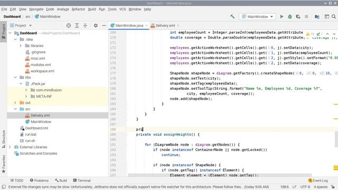Viewport: 338px width, 190px height.
Task: Open the Navigate menu
Action: click(36, 9)
